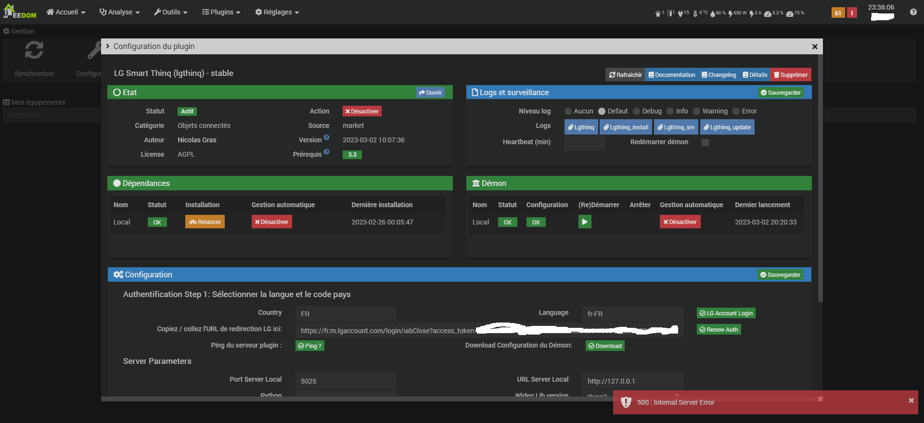This screenshot has width=924, height=423.
Task: Click the Rafraichir button
Action: (625, 75)
